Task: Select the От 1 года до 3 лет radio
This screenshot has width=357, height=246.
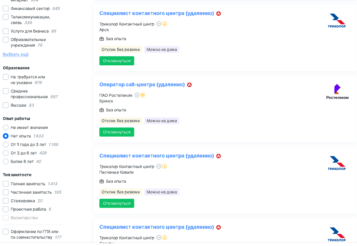Action: pos(6,145)
